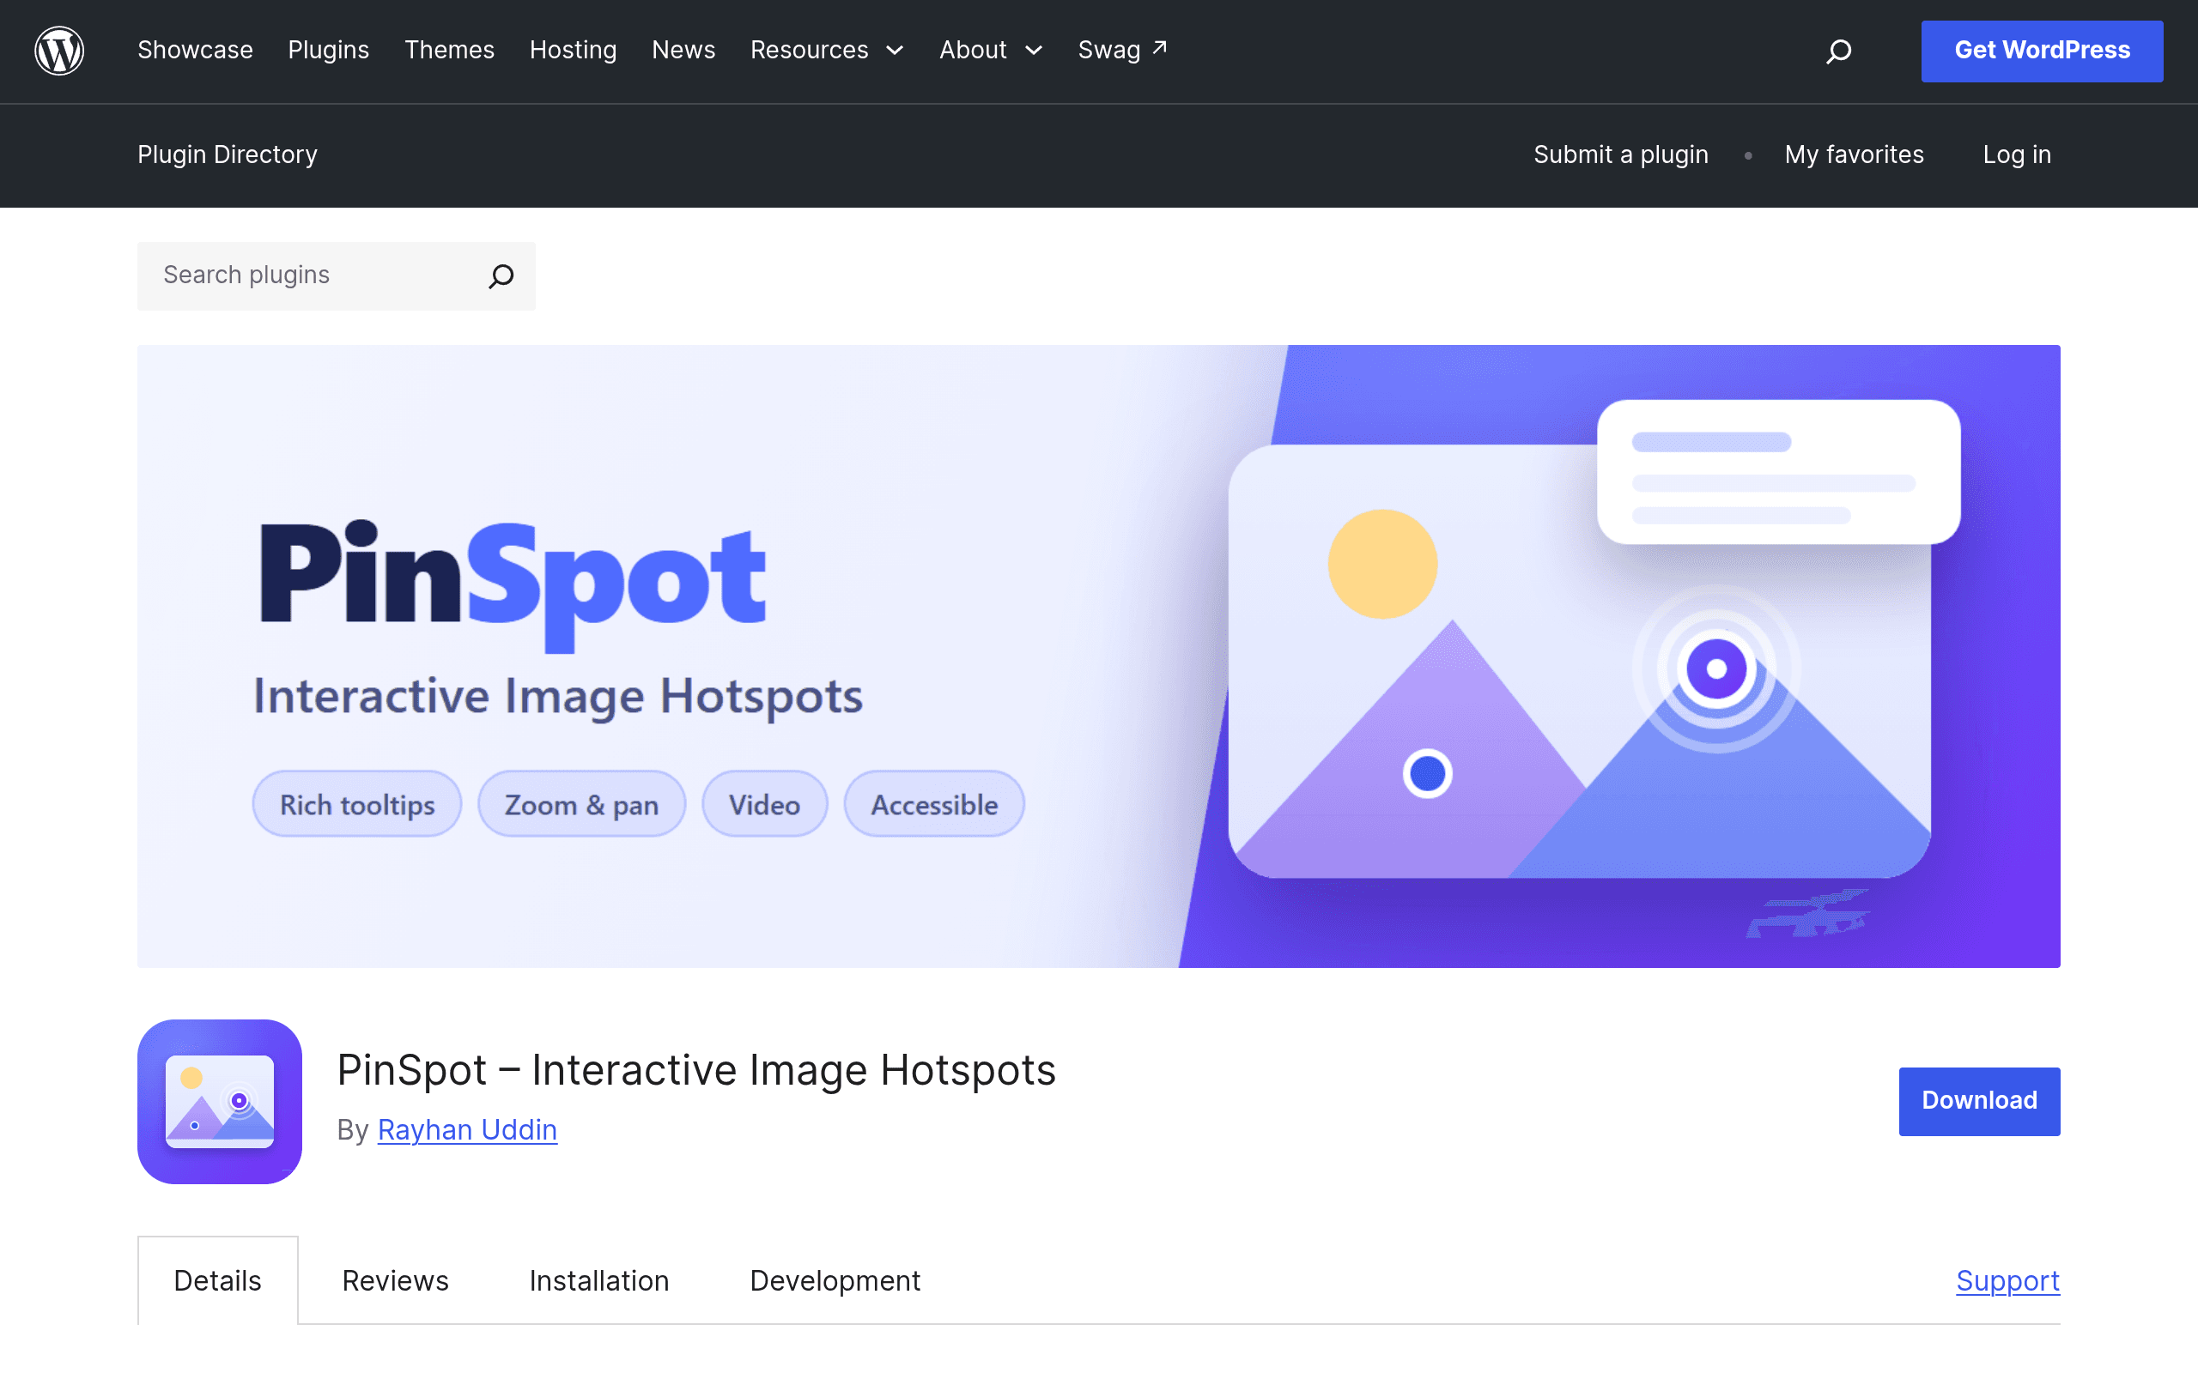Image resolution: width=2198 pixels, height=1373 pixels.
Task: Open the Support link
Action: [x=2008, y=1280]
